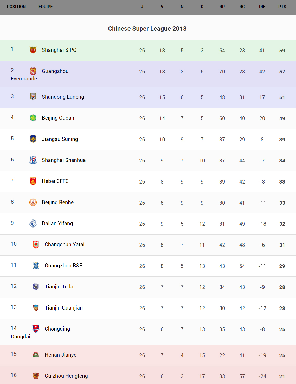Click the Guizhou Hengfeng club logo
The width and height of the screenshot is (296, 384).
point(36,376)
